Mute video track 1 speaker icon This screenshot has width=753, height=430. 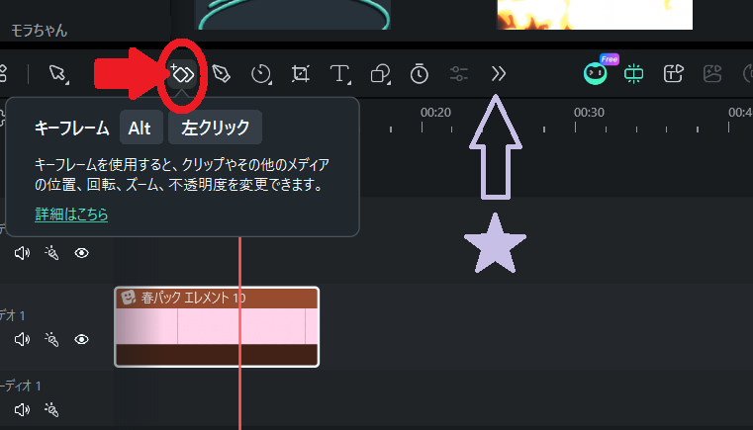[x=22, y=339]
